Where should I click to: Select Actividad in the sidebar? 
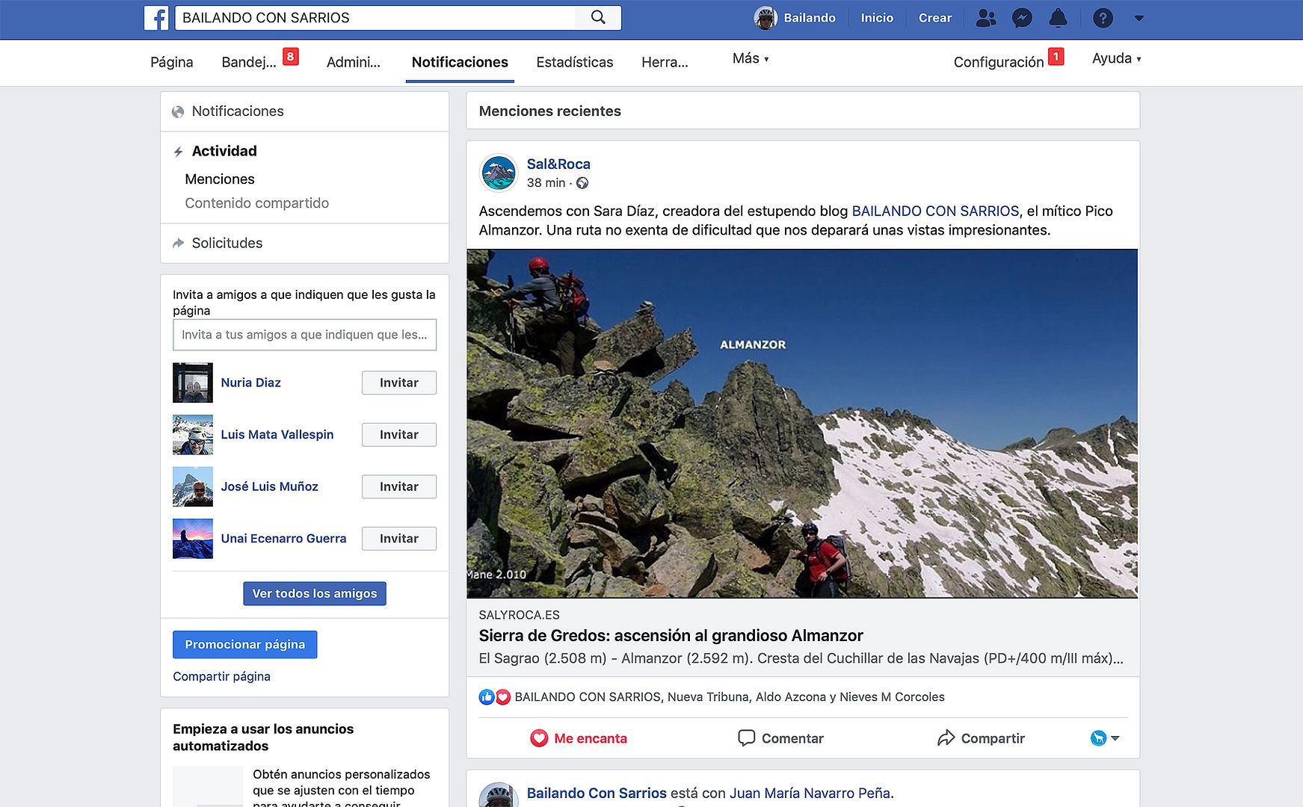point(224,151)
